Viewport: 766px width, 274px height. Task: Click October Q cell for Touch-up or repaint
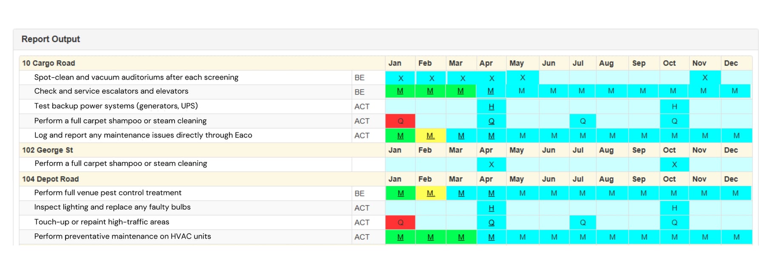point(675,222)
